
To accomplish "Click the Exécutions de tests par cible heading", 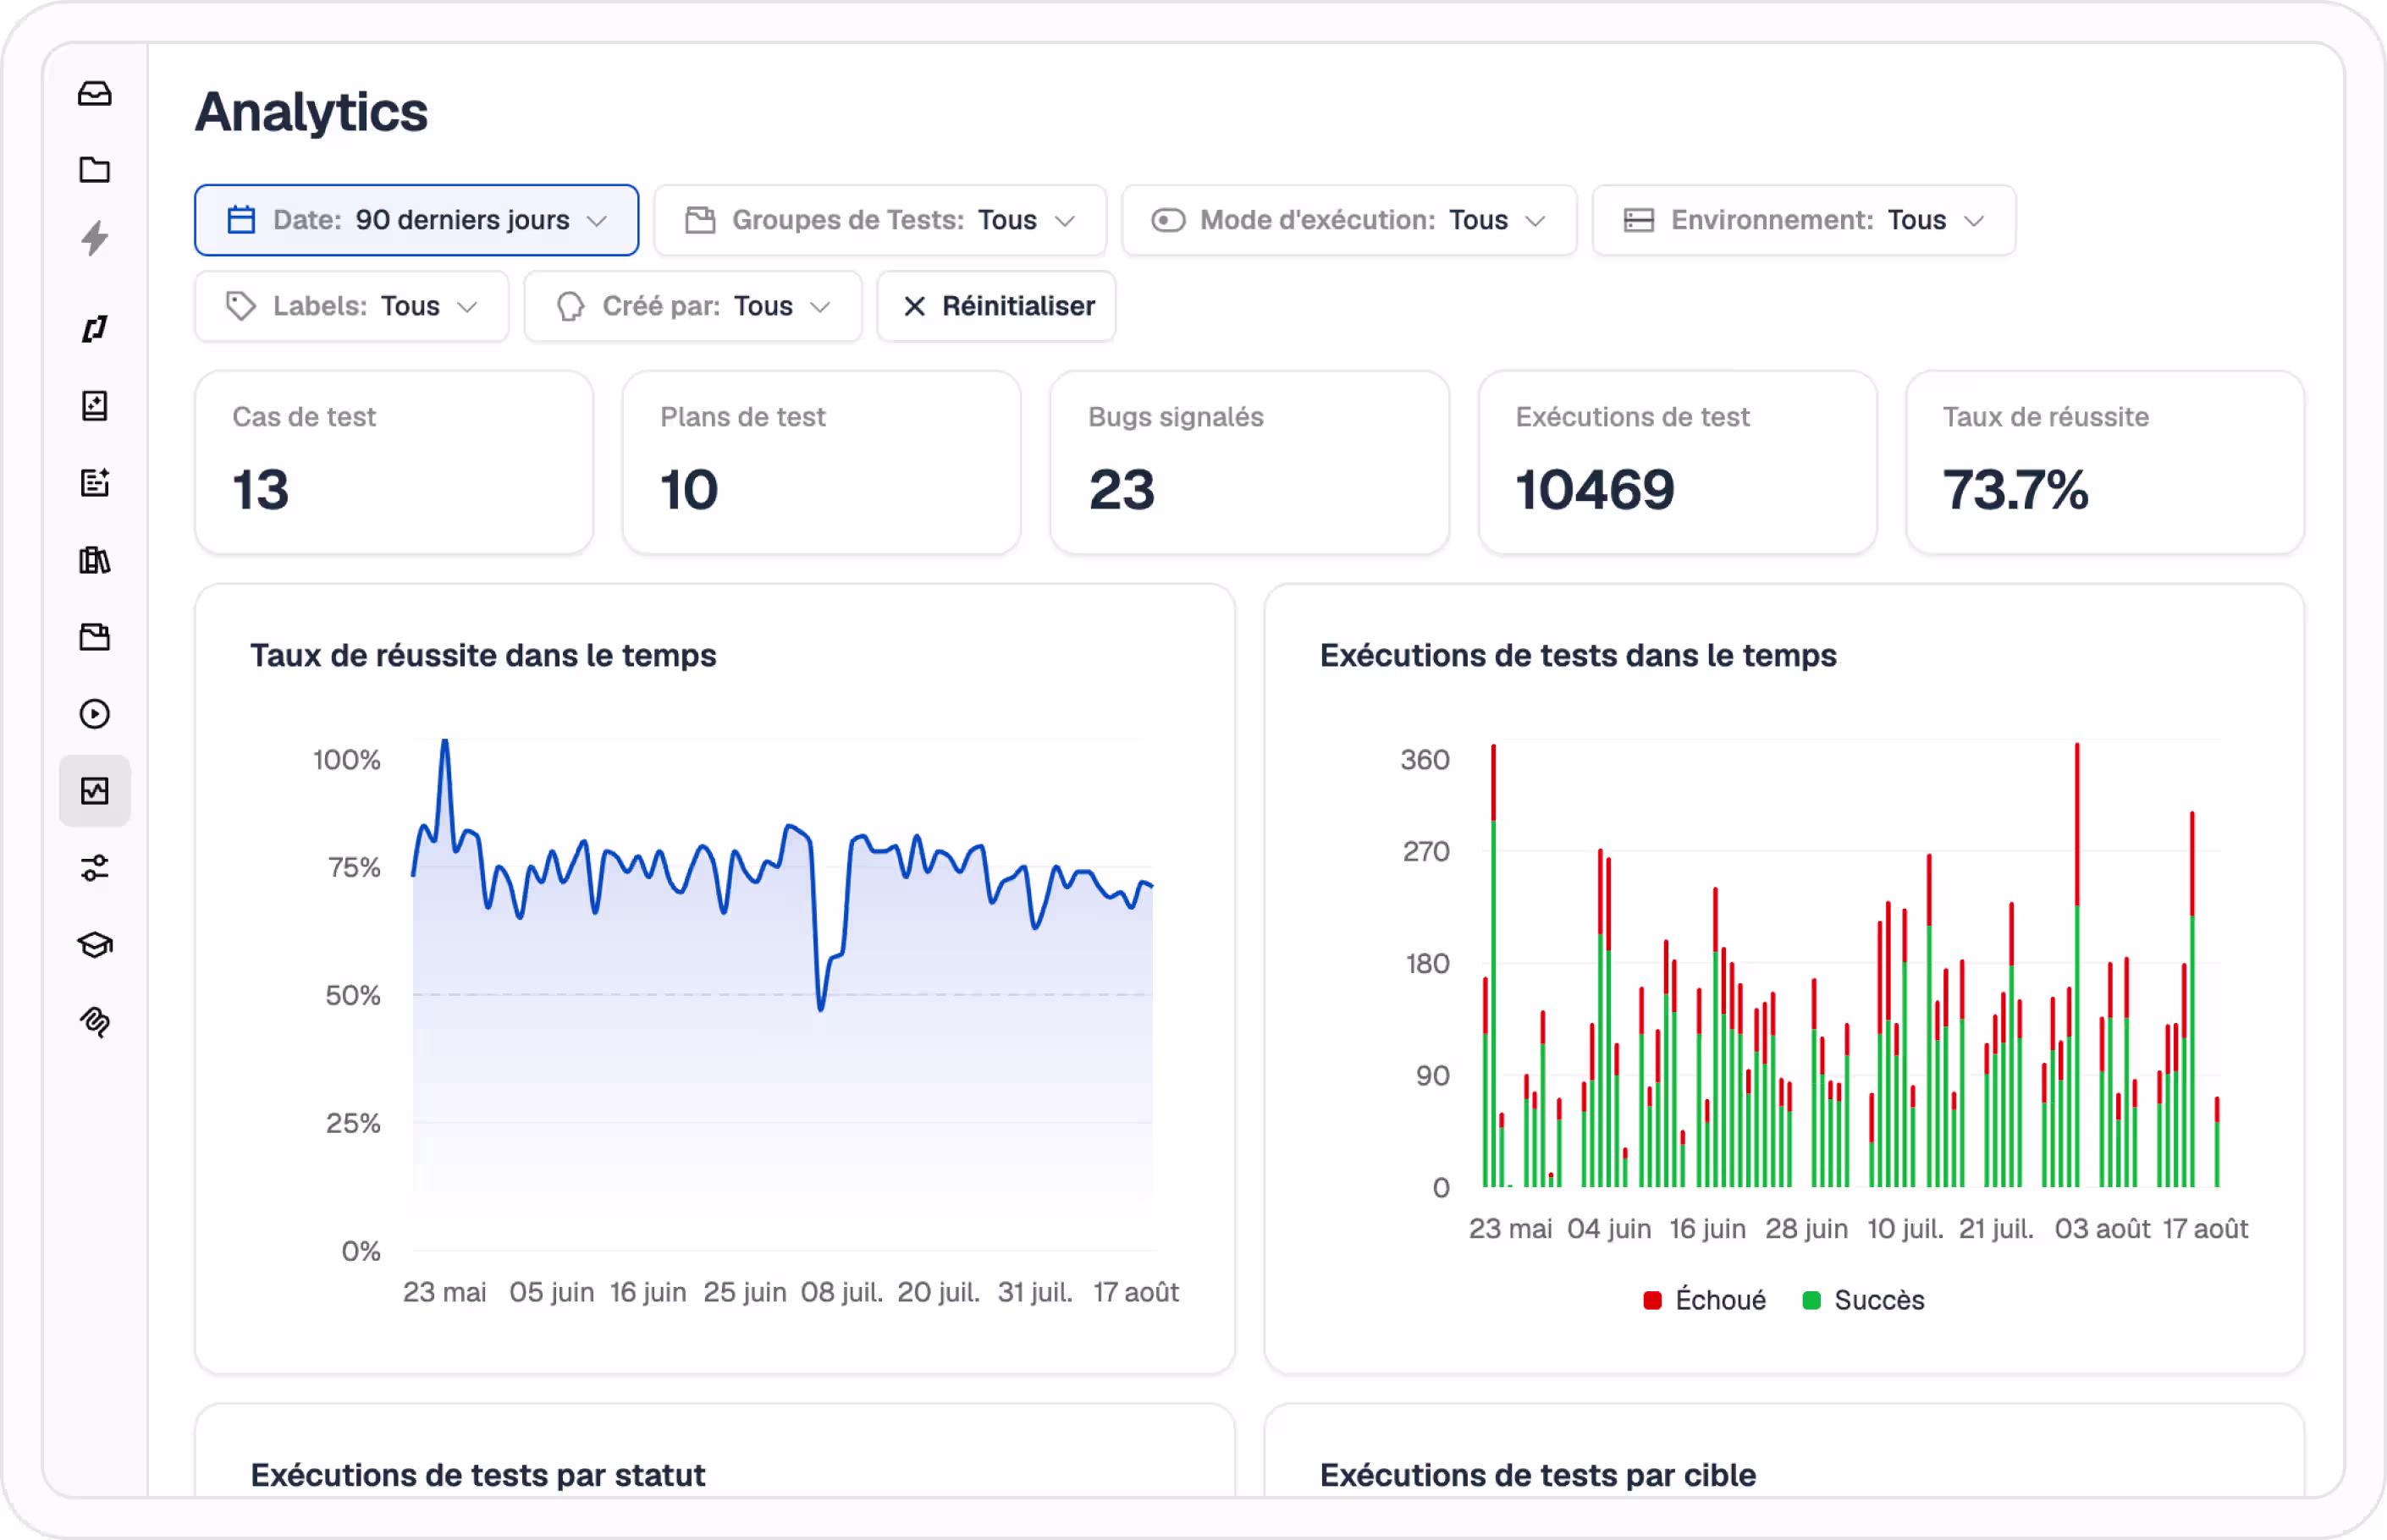I will tap(1538, 1475).
